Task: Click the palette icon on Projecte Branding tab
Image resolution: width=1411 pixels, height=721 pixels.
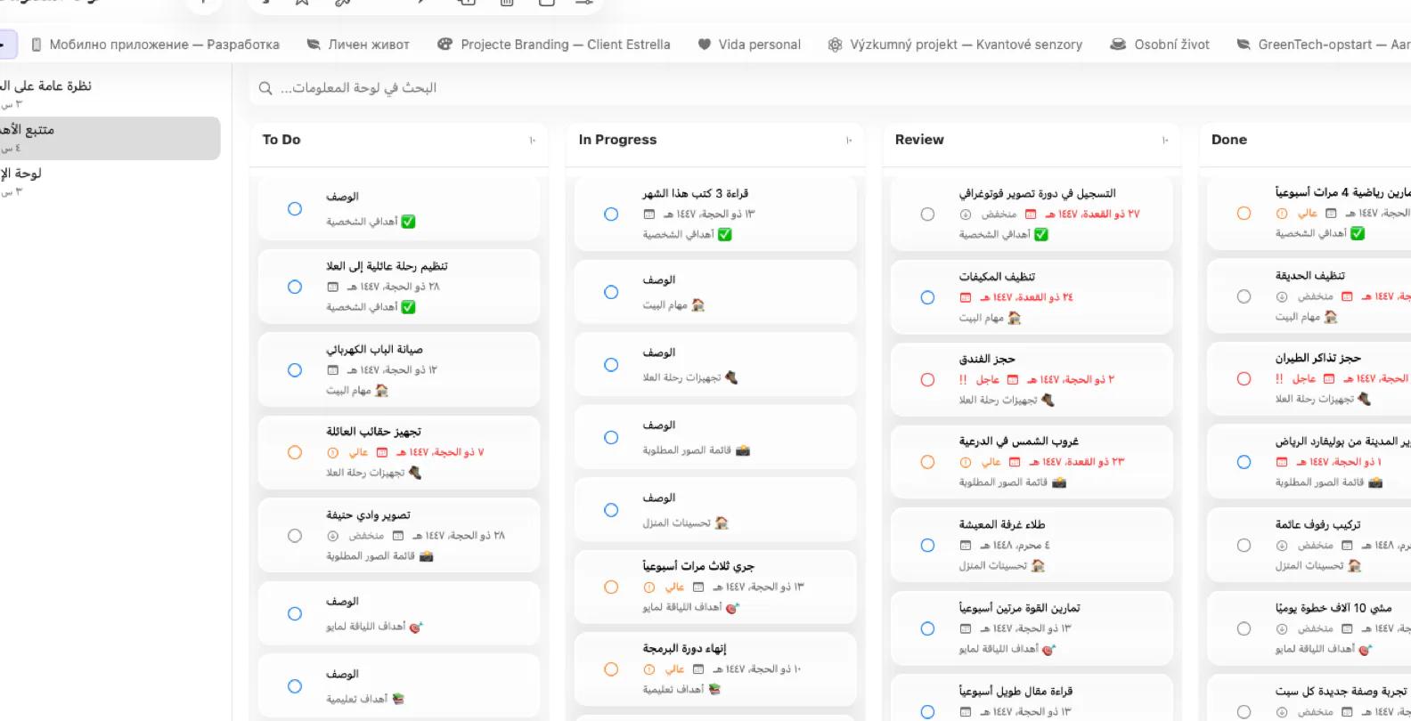Action: [x=445, y=45]
